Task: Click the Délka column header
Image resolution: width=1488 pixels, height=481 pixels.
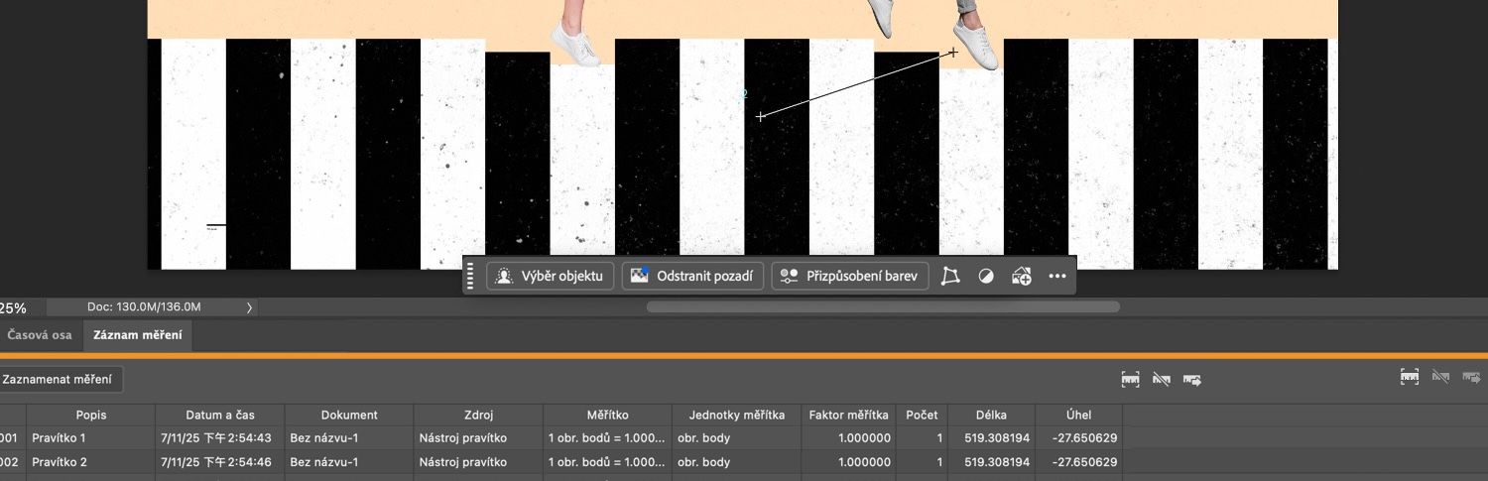Action: point(991,415)
